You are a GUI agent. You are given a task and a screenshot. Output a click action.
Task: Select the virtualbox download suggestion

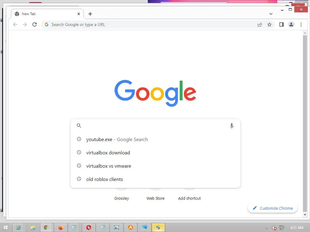coord(155,153)
